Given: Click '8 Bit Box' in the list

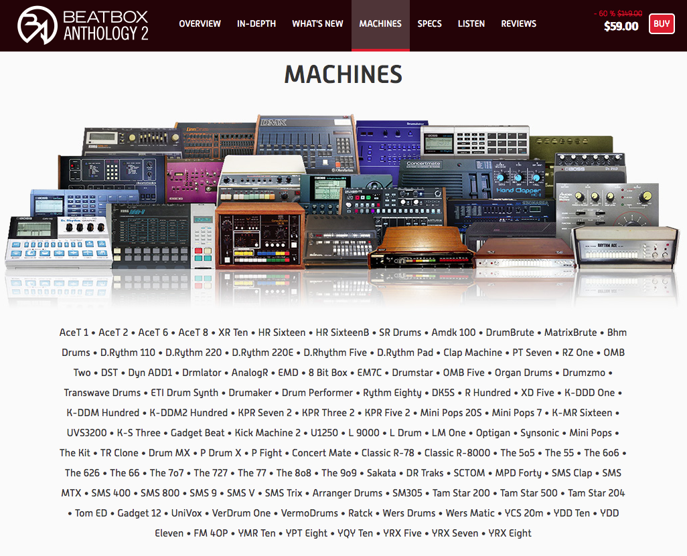Looking at the screenshot, I should pyautogui.click(x=327, y=373).
